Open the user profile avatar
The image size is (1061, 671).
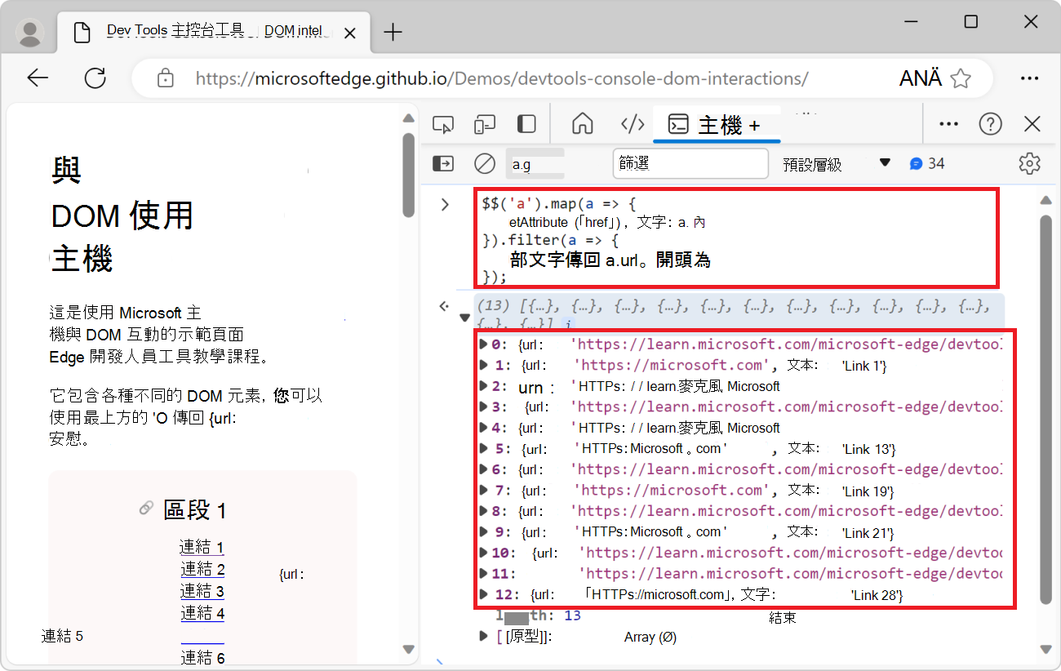[31, 33]
